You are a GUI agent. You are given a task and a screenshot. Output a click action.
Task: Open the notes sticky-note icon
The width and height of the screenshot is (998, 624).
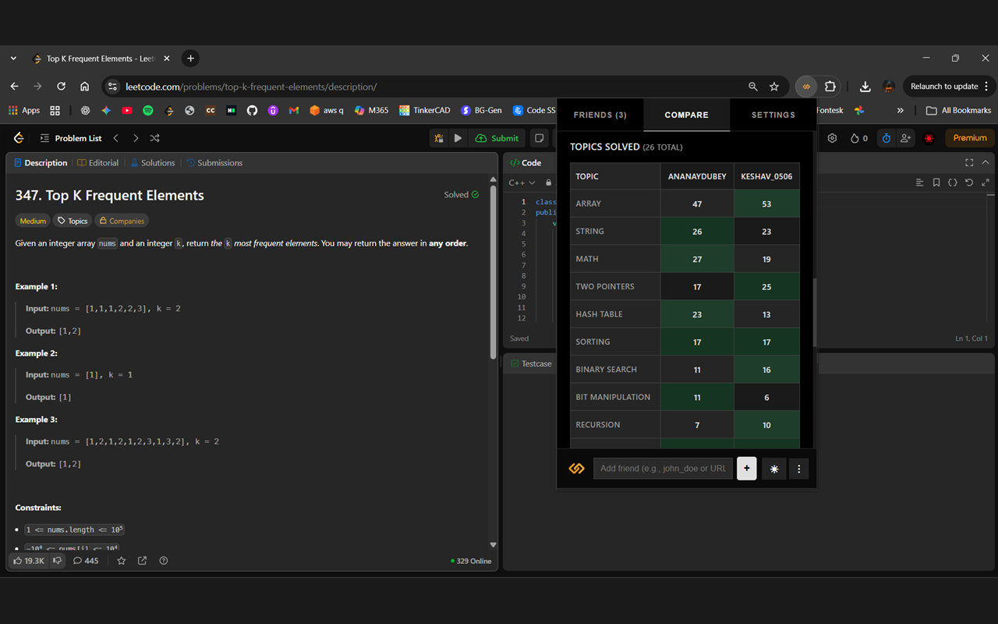coord(539,138)
